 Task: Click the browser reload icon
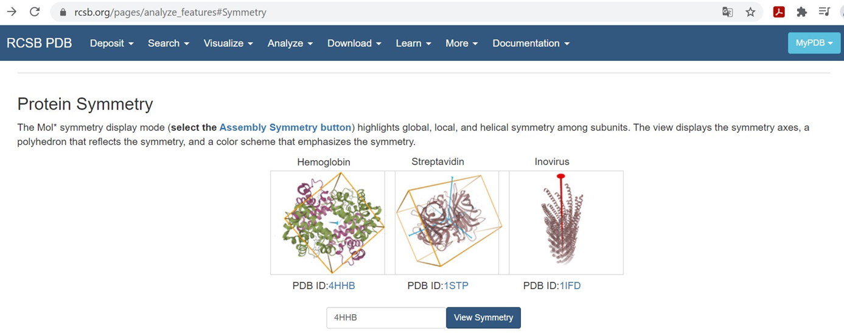(x=35, y=12)
